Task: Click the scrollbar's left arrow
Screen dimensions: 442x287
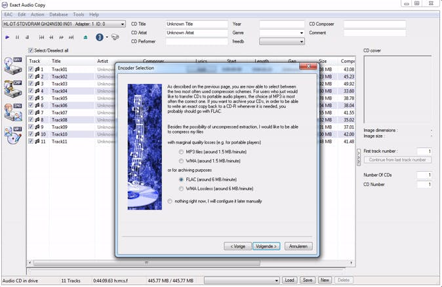Action: pyautogui.click(x=30, y=263)
